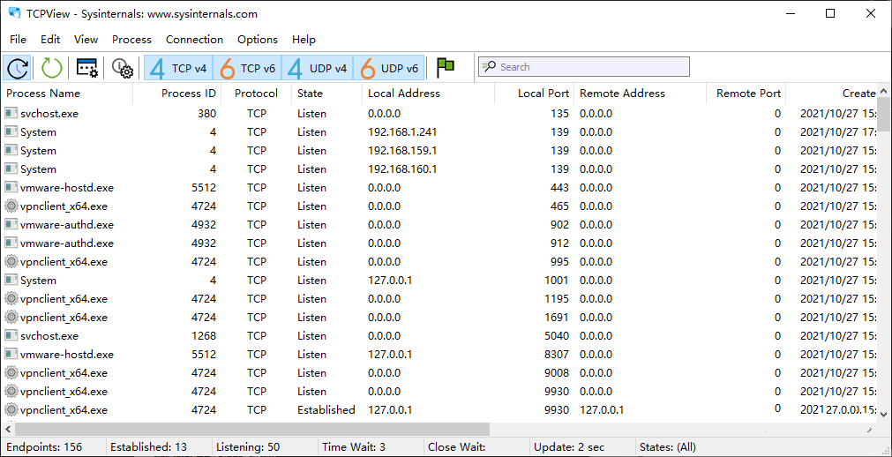Screen dimensions: 892x457
Task: Click the horizontal scrollbar right arrow
Action: [870, 429]
